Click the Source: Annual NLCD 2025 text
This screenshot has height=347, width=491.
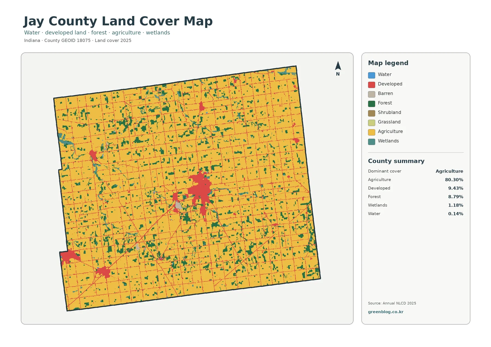(392, 303)
